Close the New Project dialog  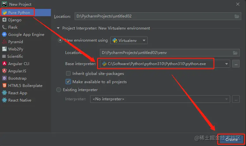pos(238,4)
